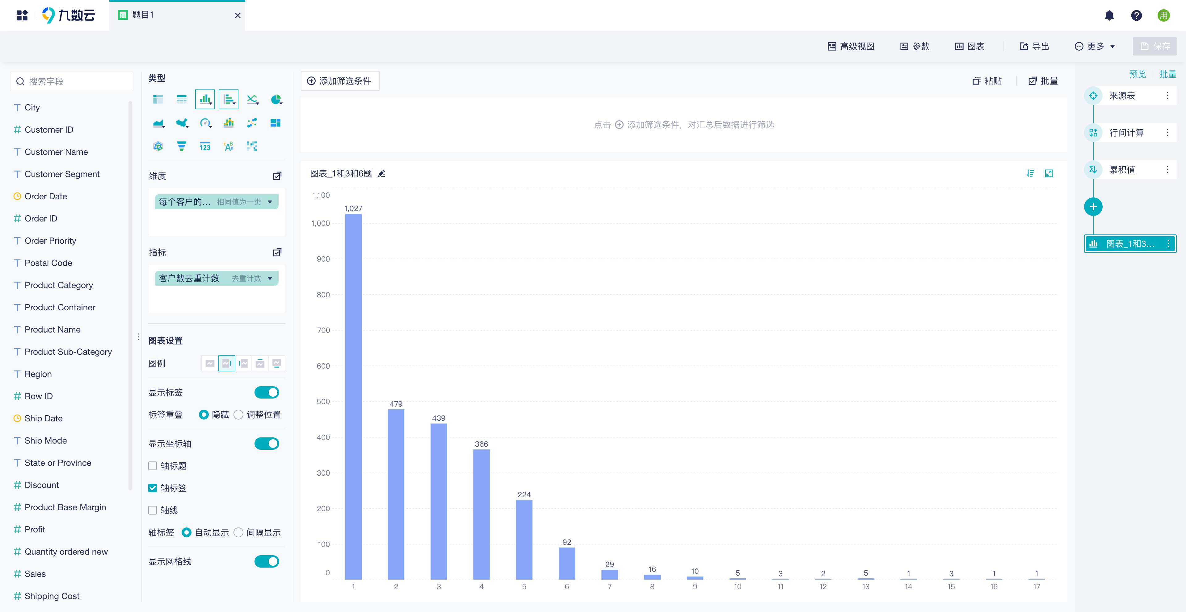Toggle the 显示坐标轴 switch
This screenshot has width=1186, height=612.
[x=267, y=444]
